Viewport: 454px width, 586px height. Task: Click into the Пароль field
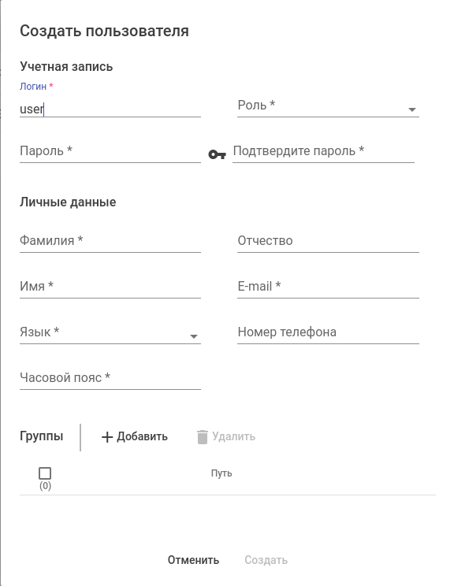click(x=110, y=151)
